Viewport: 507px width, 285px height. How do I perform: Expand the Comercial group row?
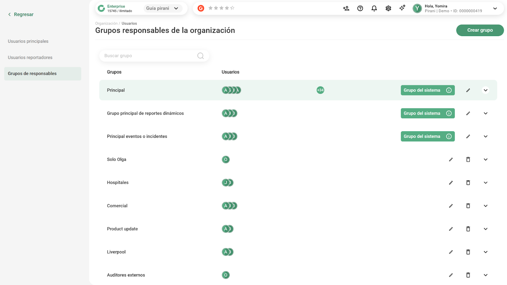click(485, 206)
